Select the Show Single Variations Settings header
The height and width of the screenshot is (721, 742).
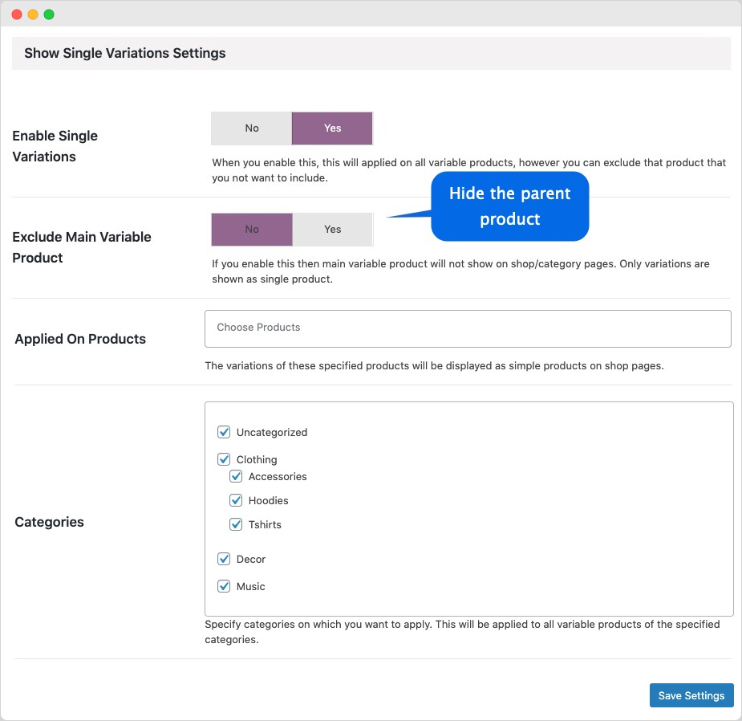(x=124, y=53)
